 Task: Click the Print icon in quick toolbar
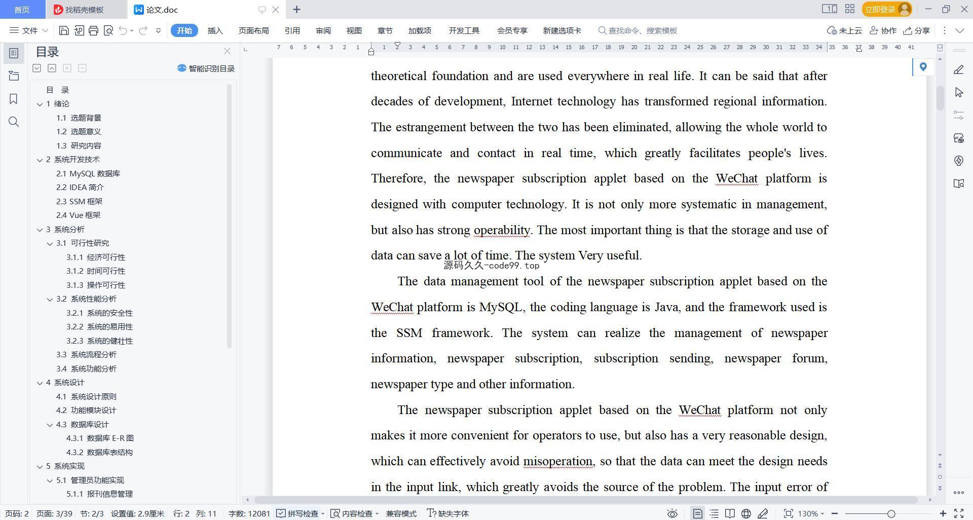(93, 30)
